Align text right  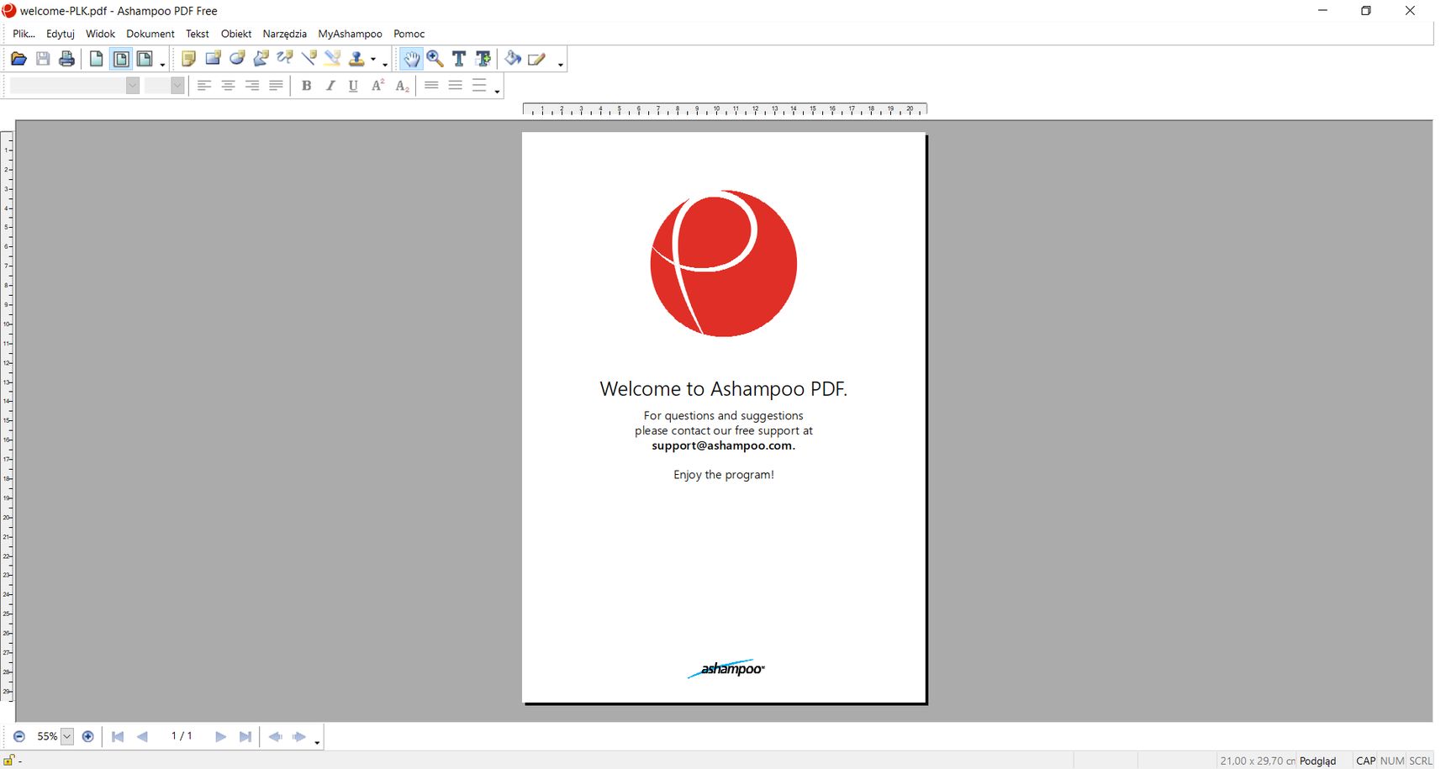(252, 86)
